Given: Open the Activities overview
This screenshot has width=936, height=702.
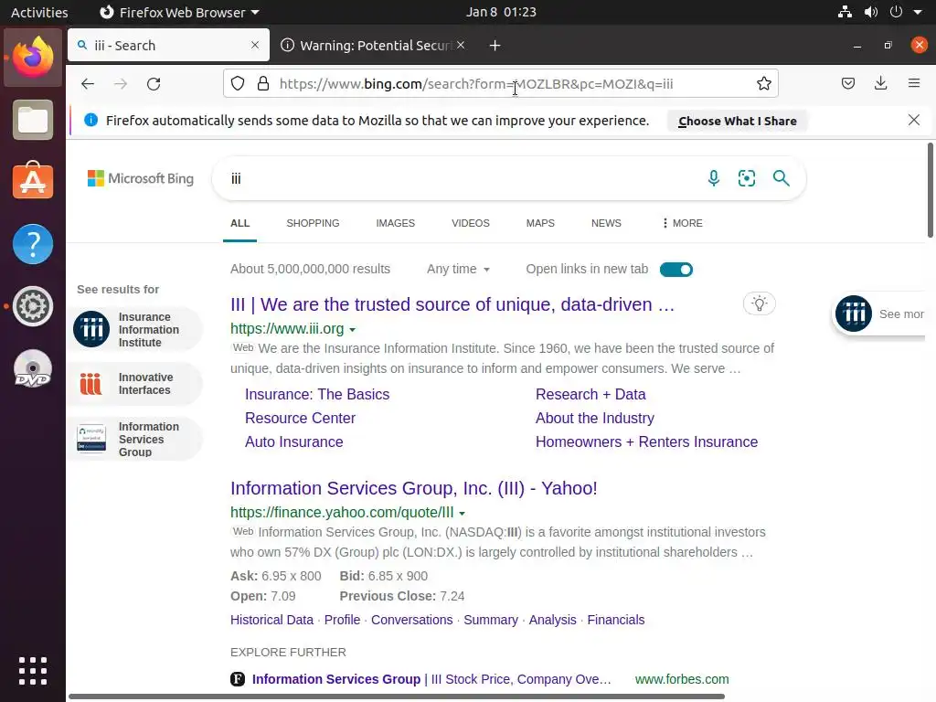Looking at the screenshot, I should [39, 12].
